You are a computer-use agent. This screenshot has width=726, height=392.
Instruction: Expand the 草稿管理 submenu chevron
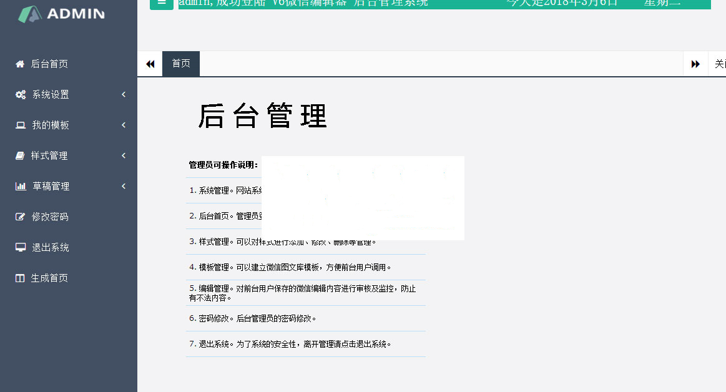tap(124, 186)
